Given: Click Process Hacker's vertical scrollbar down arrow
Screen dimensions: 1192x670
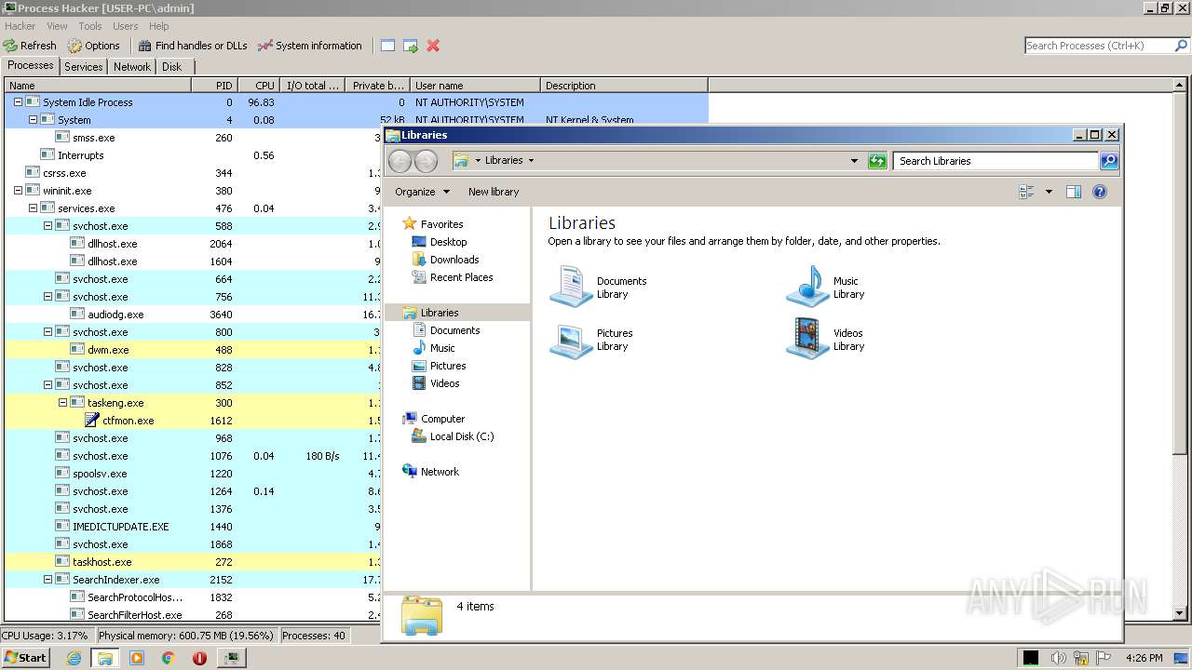Looking at the screenshot, I should [x=1181, y=613].
